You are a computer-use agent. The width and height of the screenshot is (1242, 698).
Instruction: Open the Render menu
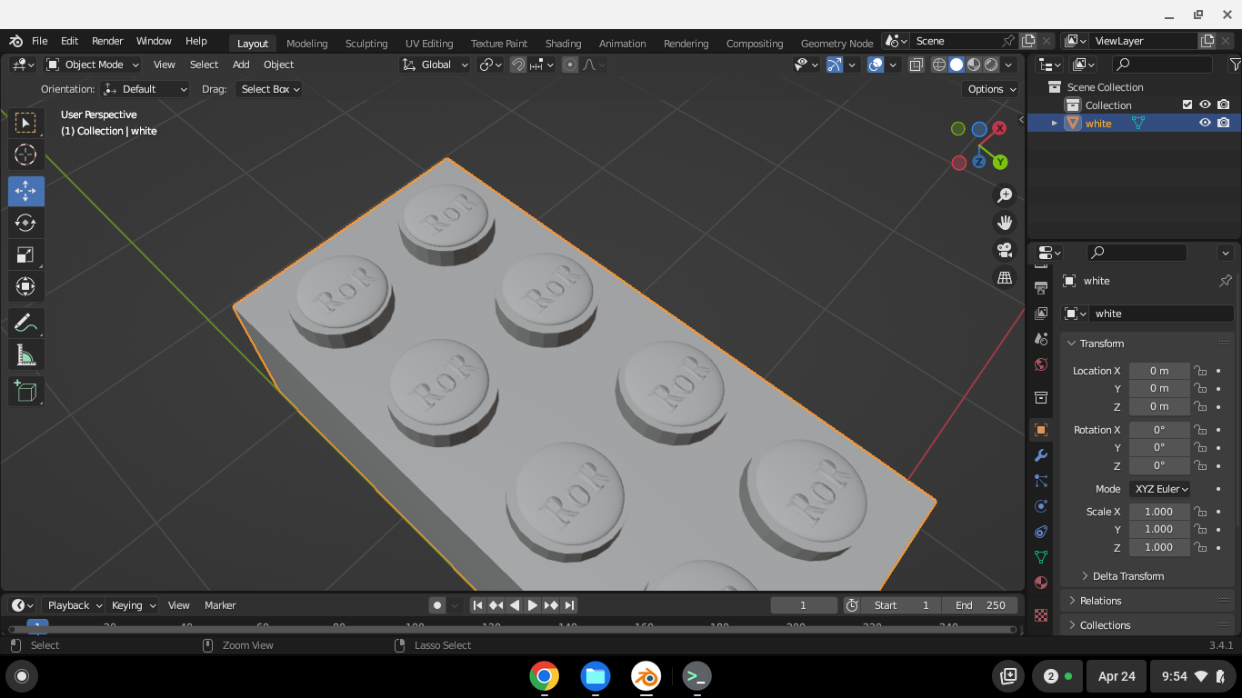107,41
